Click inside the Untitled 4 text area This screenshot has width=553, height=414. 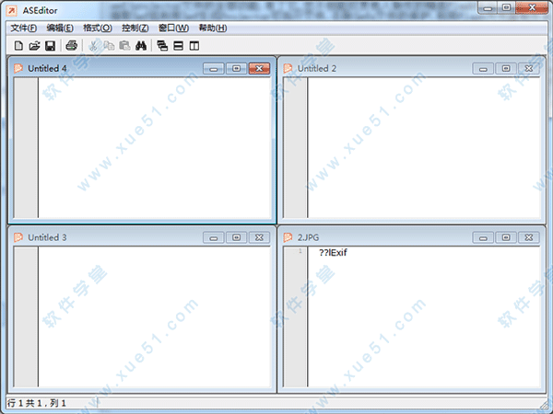(x=152, y=147)
